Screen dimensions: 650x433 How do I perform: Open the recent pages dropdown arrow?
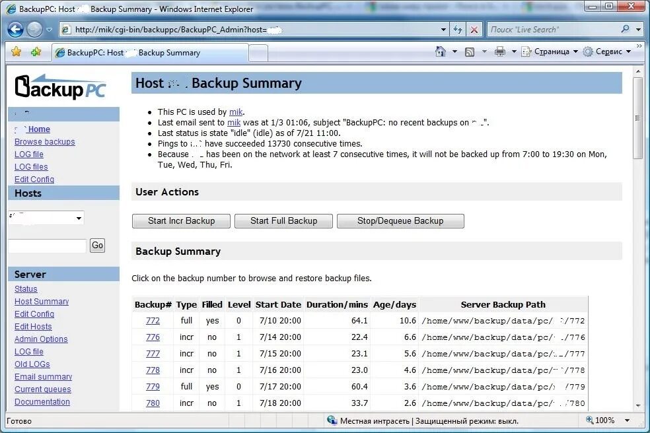pos(49,30)
